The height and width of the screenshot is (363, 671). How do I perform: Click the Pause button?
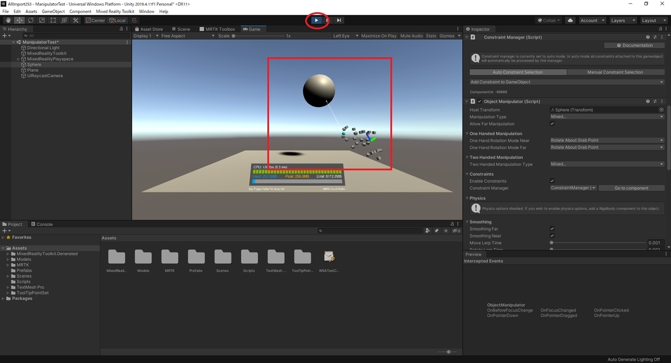(328, 21)
